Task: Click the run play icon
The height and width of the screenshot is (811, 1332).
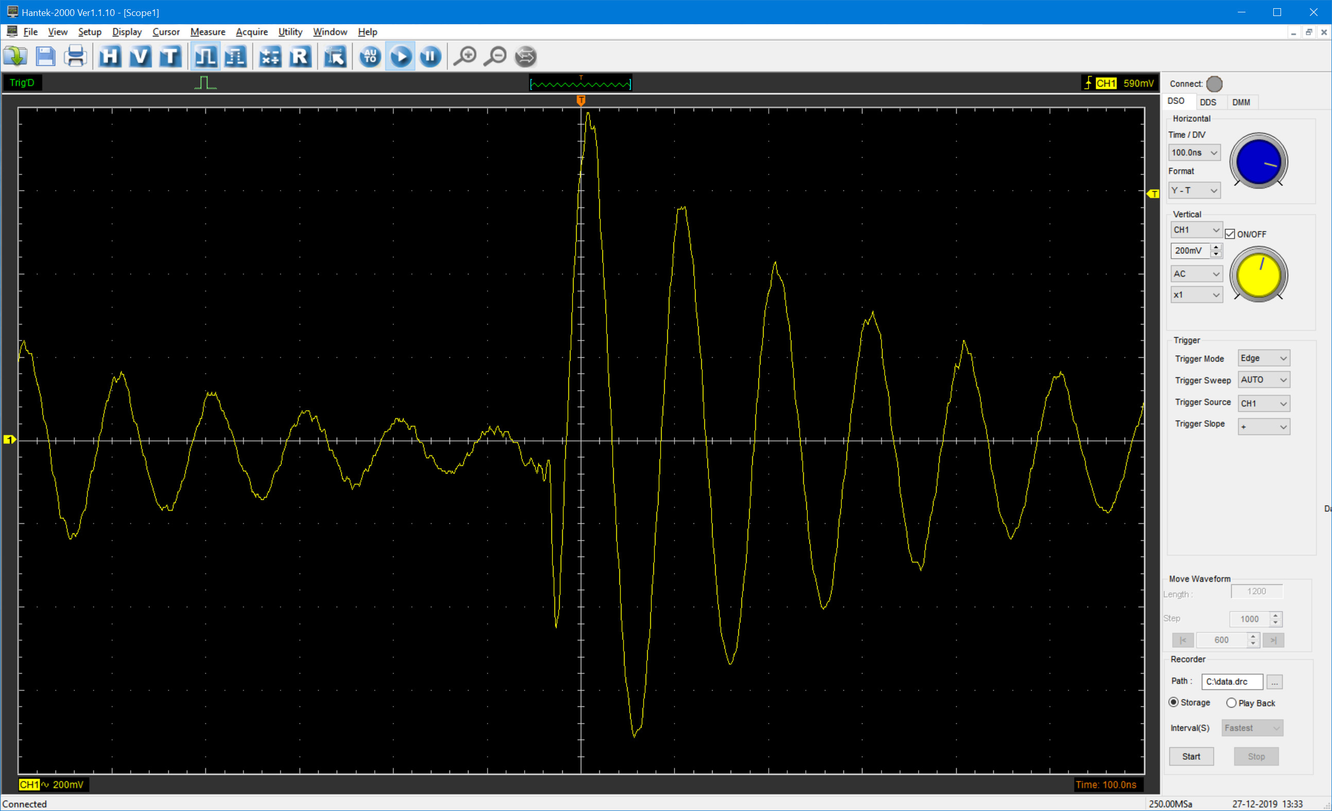Action: (401, 56)
